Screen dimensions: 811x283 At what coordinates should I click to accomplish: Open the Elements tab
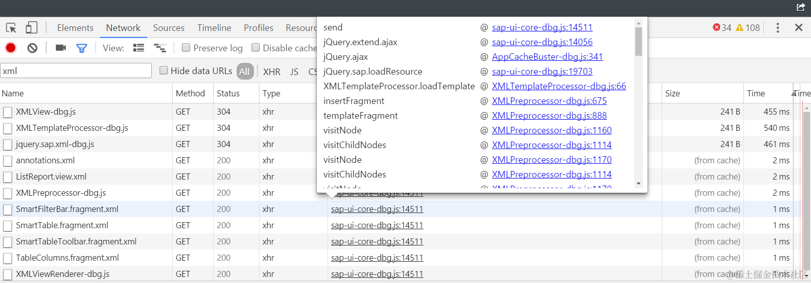click(x=75, y=28)
